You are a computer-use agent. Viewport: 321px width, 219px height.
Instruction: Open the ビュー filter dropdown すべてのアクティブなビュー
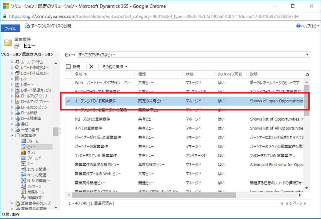[193, 55]
